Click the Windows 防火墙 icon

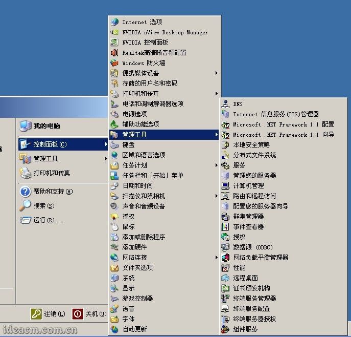point(114,63)
